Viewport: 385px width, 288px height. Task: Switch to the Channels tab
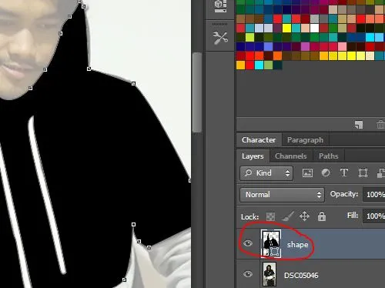[291, 156]
